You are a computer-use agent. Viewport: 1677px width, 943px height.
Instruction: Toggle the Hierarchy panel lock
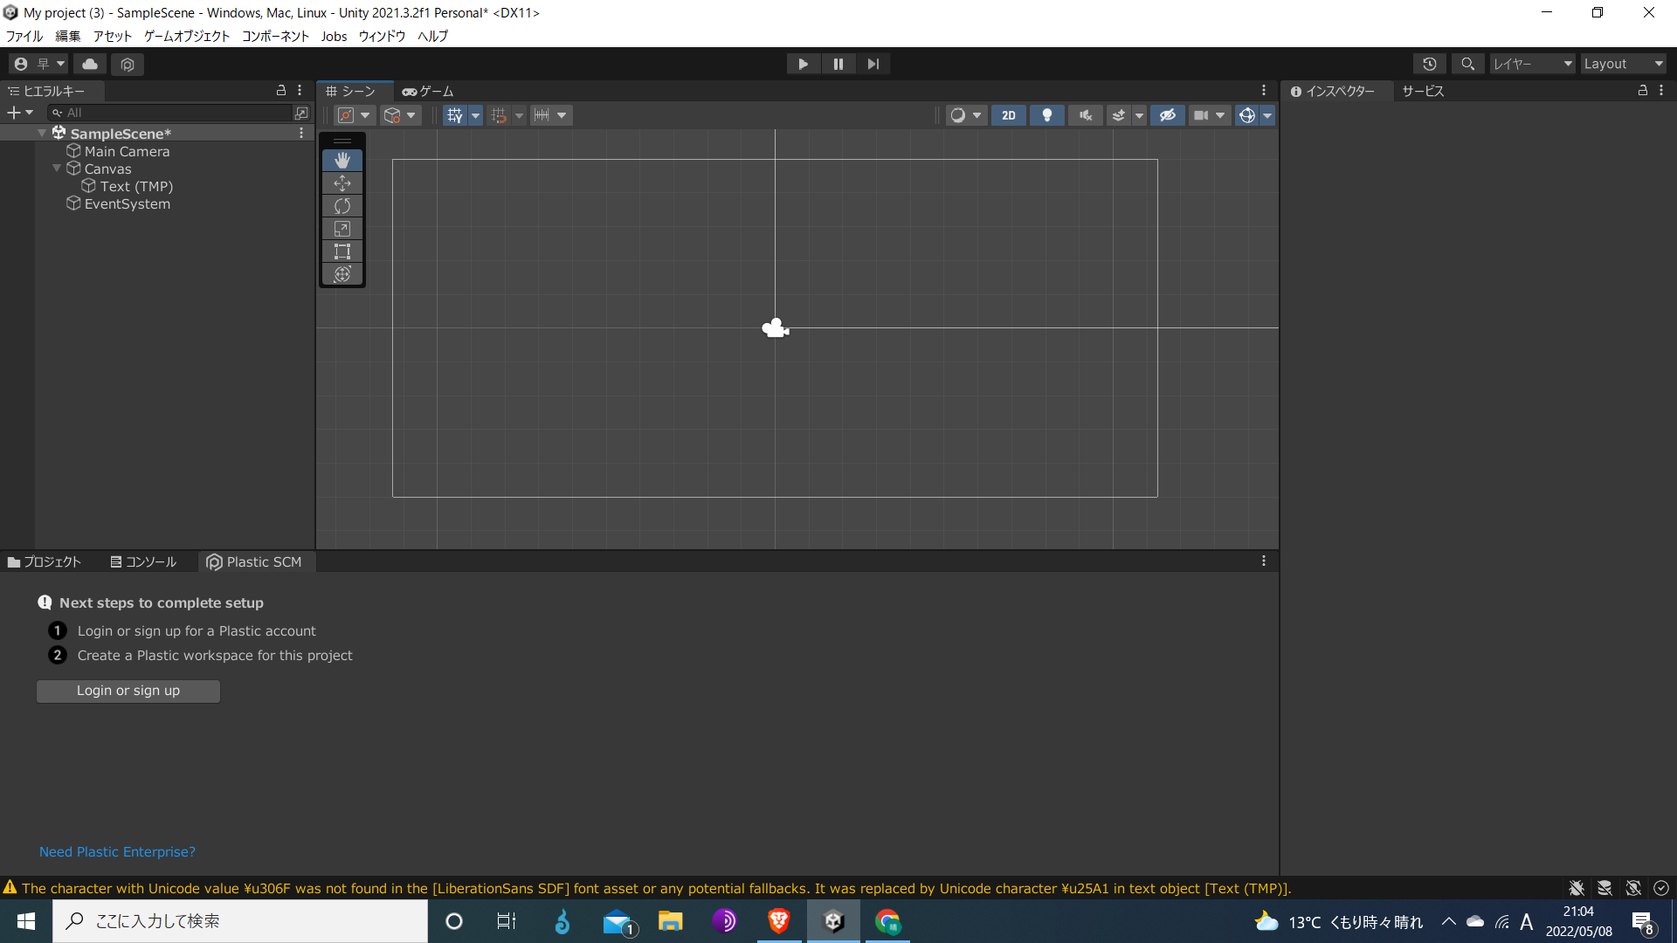click(281, 91)
